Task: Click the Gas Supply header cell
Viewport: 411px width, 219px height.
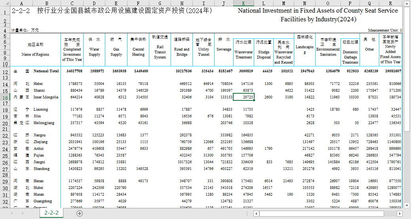Action: click(116, 49)
